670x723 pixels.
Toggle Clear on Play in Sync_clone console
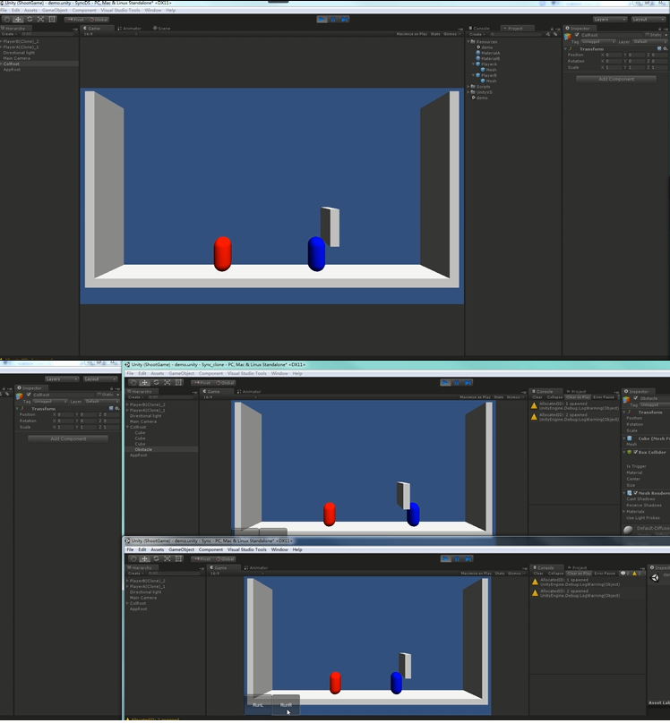click(x=578, y=397)
